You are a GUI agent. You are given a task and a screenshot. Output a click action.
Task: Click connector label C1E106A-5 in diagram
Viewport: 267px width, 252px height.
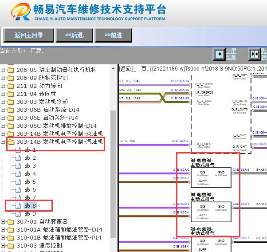[x=180, y=141]
